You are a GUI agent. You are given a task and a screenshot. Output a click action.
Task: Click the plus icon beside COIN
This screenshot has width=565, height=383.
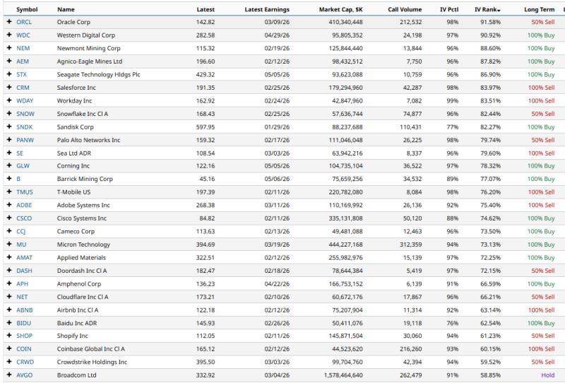[x=9, y=349]
